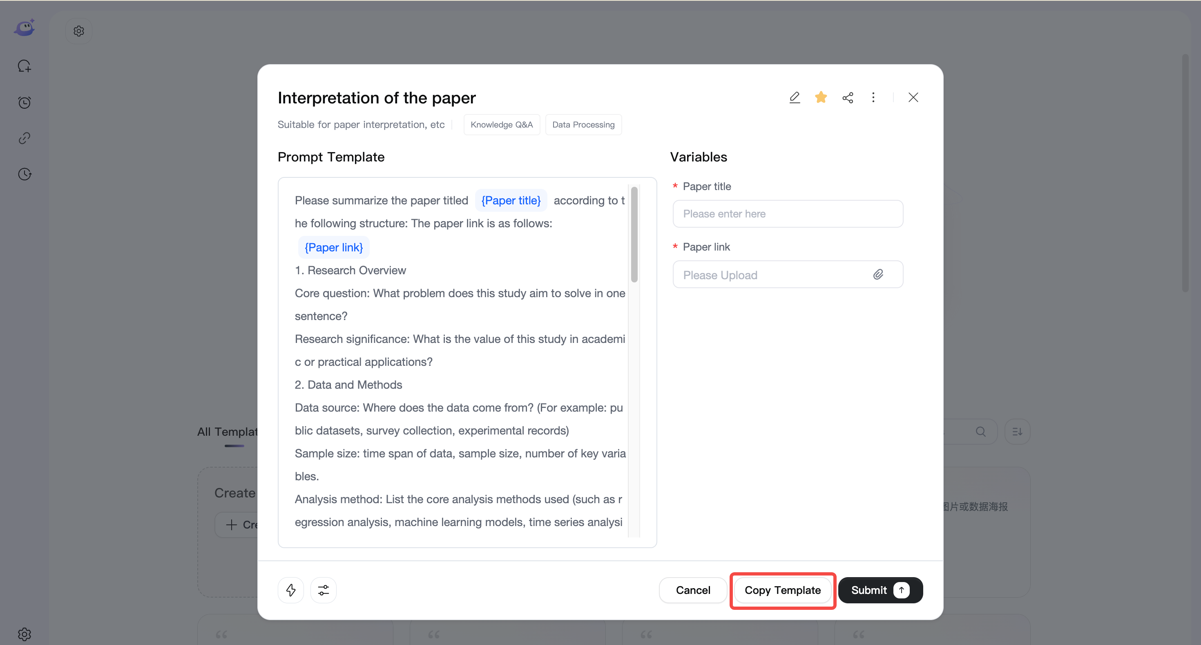Screen dimensions: 1201x645
Task: Select the Knowledge Q&A tag
Action: (502, 125)
